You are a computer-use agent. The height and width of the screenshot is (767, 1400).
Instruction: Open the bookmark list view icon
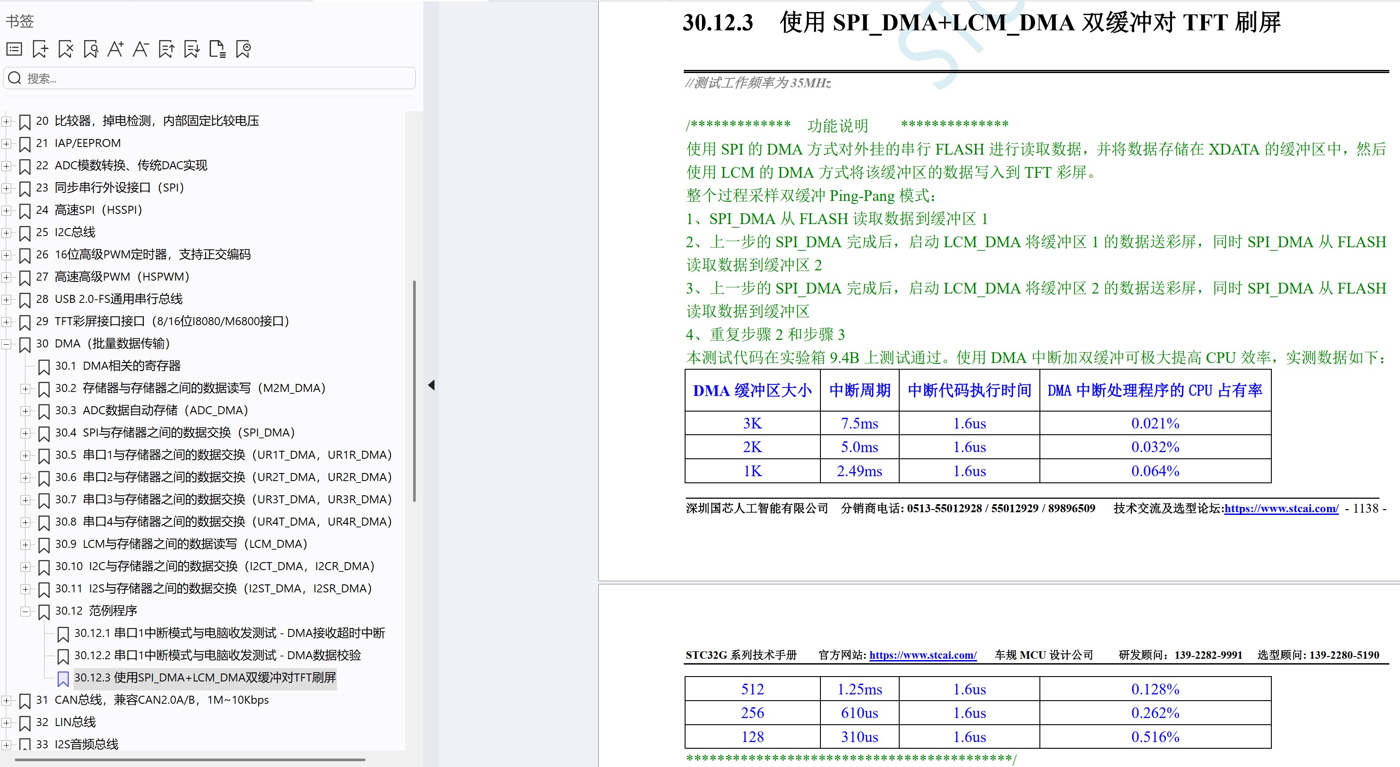[x=14, y=49]
